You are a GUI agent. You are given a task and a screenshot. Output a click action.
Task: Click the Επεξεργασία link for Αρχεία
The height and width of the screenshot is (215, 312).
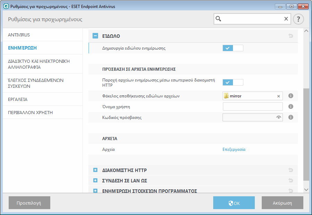(234, 149)
